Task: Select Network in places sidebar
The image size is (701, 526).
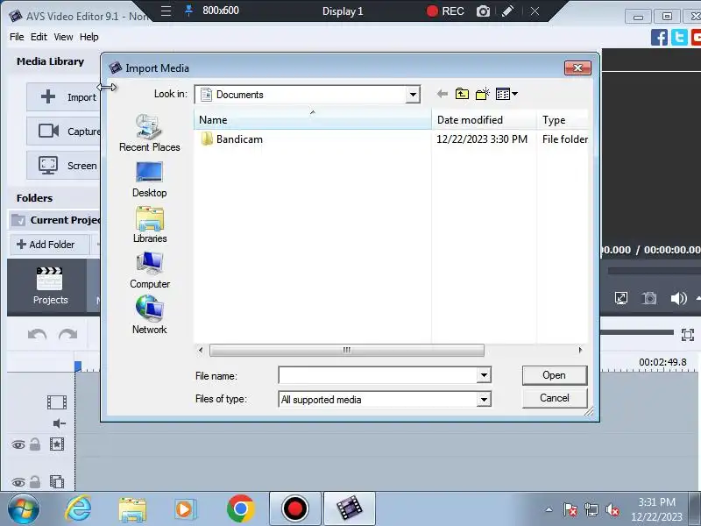Action: (149, 316)
